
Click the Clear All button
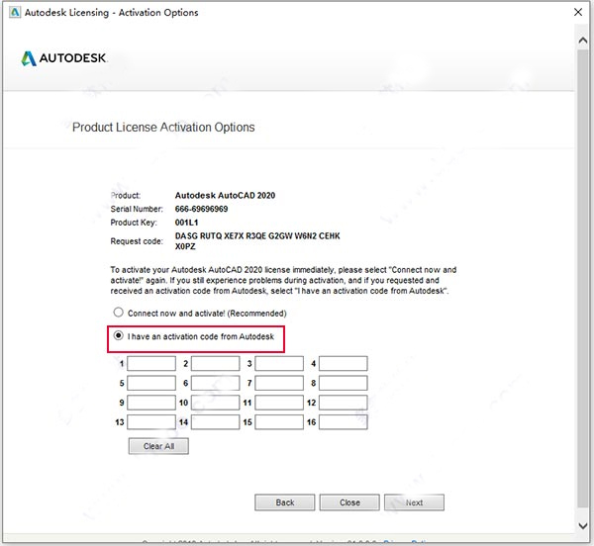coord(158,446)
